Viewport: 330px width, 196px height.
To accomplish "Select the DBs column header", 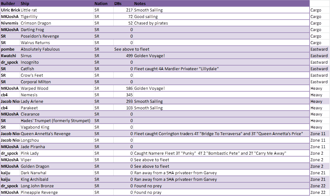I will pyautogui.click(x=118, y=3).
